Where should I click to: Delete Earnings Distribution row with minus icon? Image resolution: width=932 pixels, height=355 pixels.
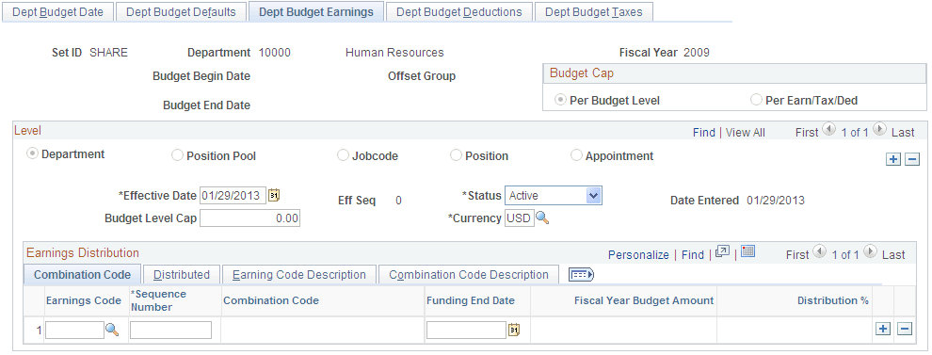[904, 329]
